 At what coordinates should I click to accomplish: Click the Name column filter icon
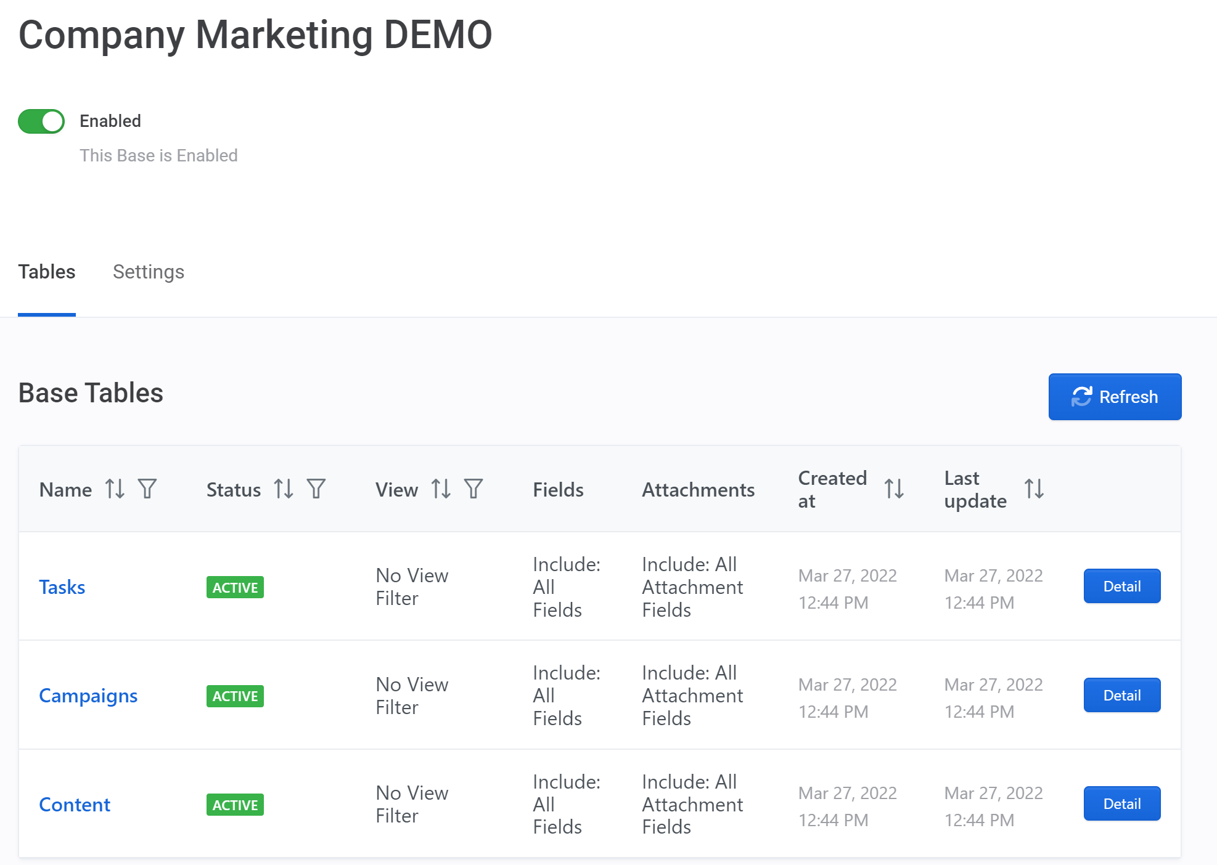point(146,488)
